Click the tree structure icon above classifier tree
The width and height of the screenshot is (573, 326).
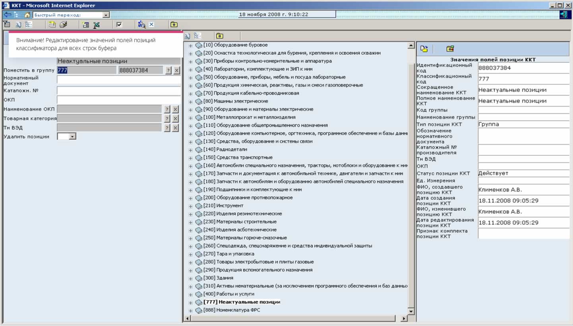tap(197, 36)
